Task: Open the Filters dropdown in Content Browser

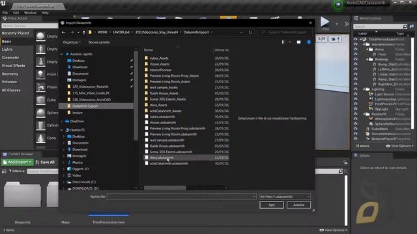Action: point(17,172)
